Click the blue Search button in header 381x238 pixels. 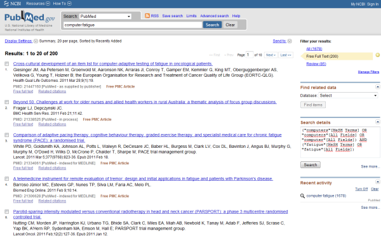[x=212, y=25]
